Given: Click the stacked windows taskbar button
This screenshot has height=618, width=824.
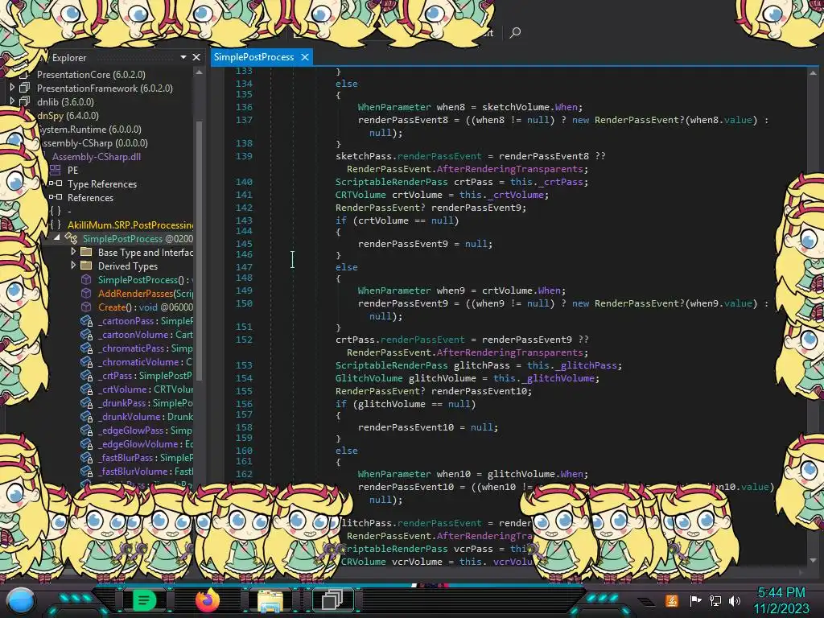Looking at the screenshot, I should point(332,599).
